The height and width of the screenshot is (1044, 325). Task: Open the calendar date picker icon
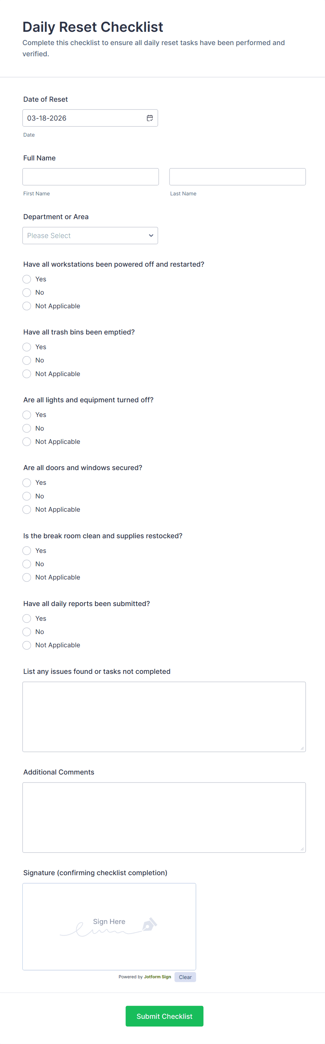(150, 118)
